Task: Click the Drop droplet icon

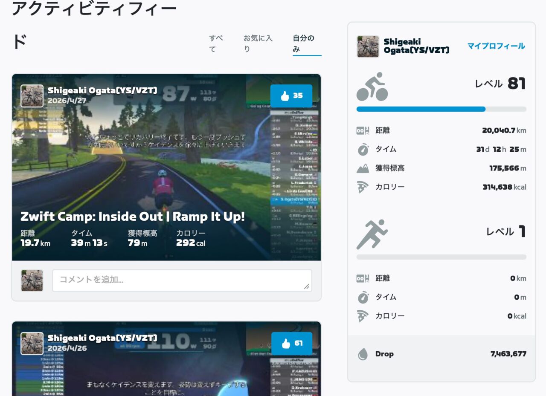Action: (x=363, y=354)
